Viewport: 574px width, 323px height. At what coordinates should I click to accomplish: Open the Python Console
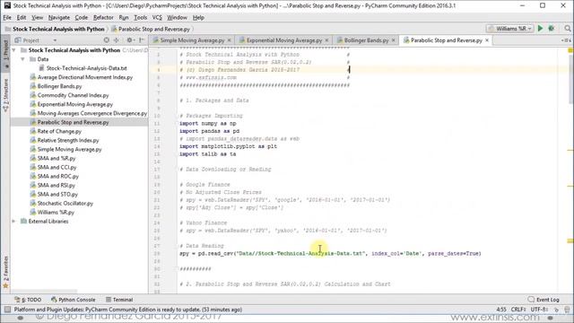click(x=74, y=300)
